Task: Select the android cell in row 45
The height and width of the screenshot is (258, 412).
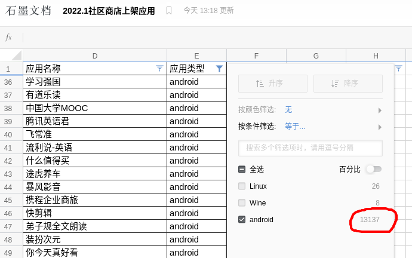Action: [x=196, y=200]
